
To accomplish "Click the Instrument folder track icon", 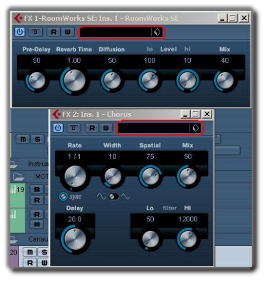I will click(x=14, y=165).
